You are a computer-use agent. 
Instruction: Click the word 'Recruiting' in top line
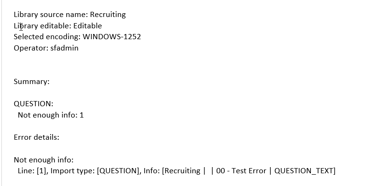coord(108,15)
